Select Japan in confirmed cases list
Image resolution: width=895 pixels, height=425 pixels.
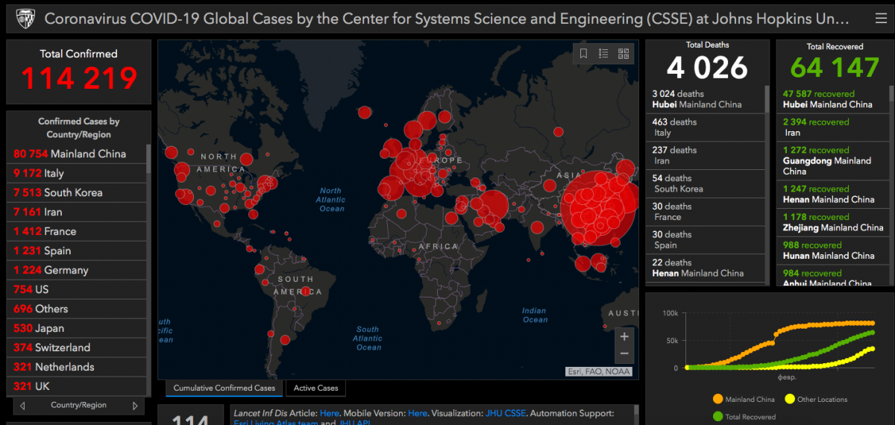(77, 328)
